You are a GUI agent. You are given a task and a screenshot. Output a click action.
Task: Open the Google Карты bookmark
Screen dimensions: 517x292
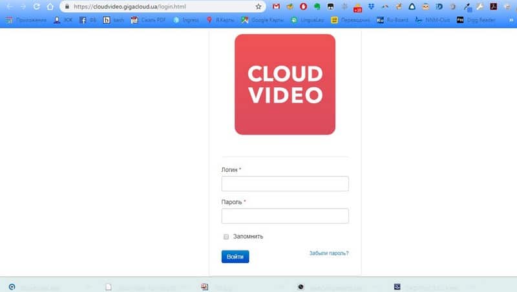pos(262,20)
